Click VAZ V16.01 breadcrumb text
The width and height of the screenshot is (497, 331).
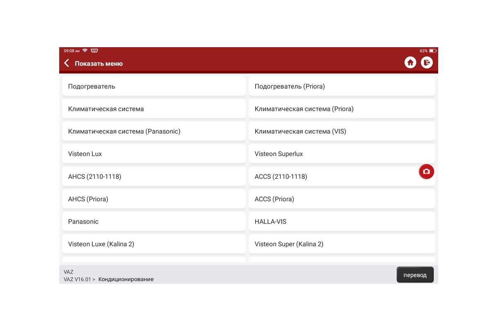click(x=77, y=279)
